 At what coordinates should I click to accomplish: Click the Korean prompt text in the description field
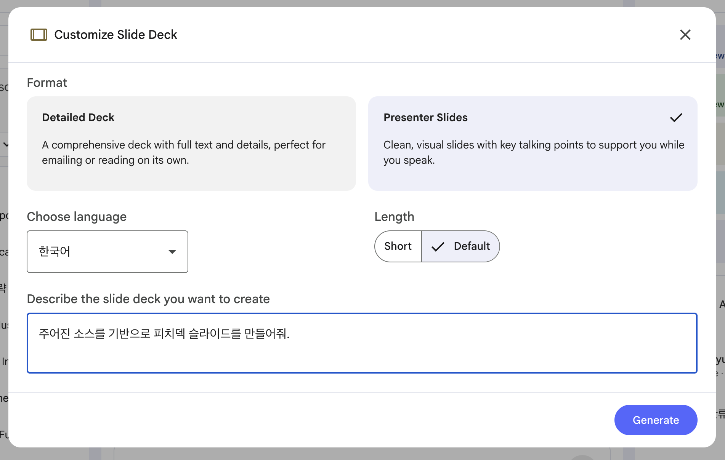tap(164, 334)
